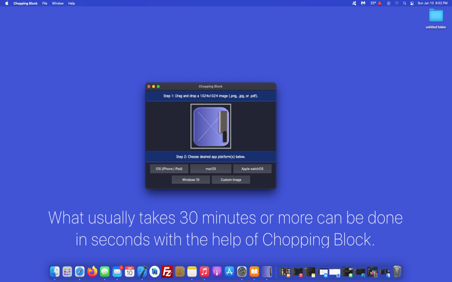This screenshot has height=282, width=452.
Task: Open the Help menu
Action: pos(72,3)
